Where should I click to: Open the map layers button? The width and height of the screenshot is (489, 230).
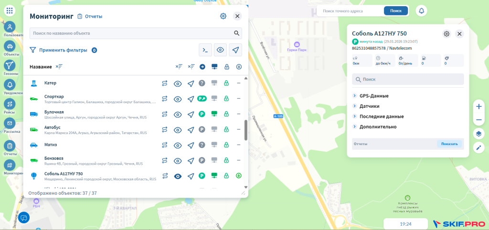pyautogui.click(x=479, y=134)
